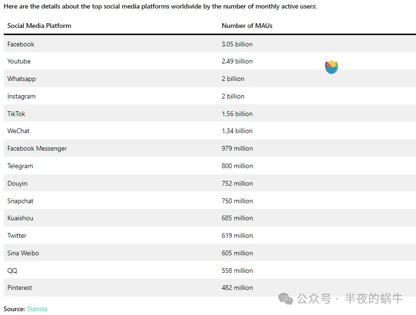This screenshot has width=416, height=315.
Task: Choose the "Snapchat" platform name
Action: coord(20,201)
